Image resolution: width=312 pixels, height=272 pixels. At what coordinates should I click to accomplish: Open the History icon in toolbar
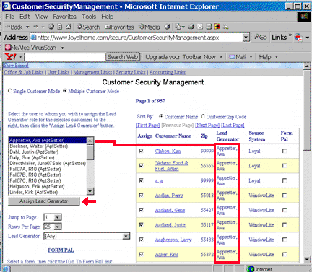coord(168,27)
